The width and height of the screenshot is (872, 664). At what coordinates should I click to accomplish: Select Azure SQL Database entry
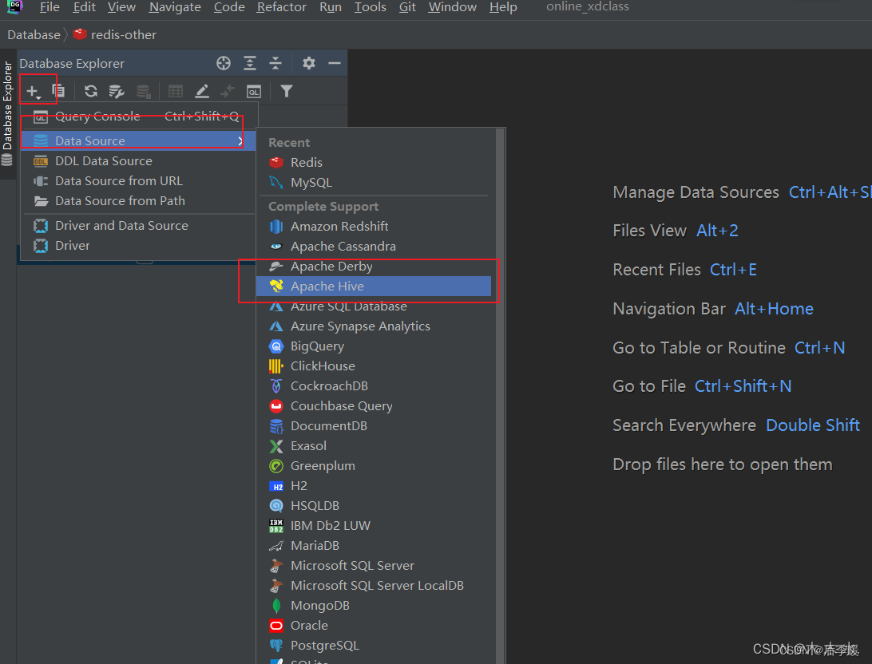[x=374, y=306]
